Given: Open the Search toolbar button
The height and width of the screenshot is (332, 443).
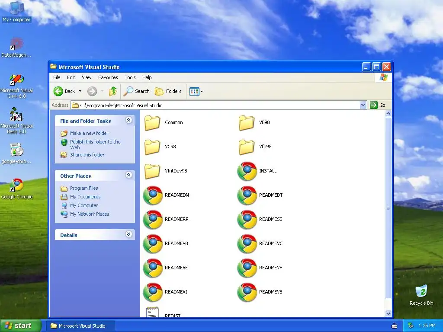Looking at the screenshot, I should [x=136, y=91].
